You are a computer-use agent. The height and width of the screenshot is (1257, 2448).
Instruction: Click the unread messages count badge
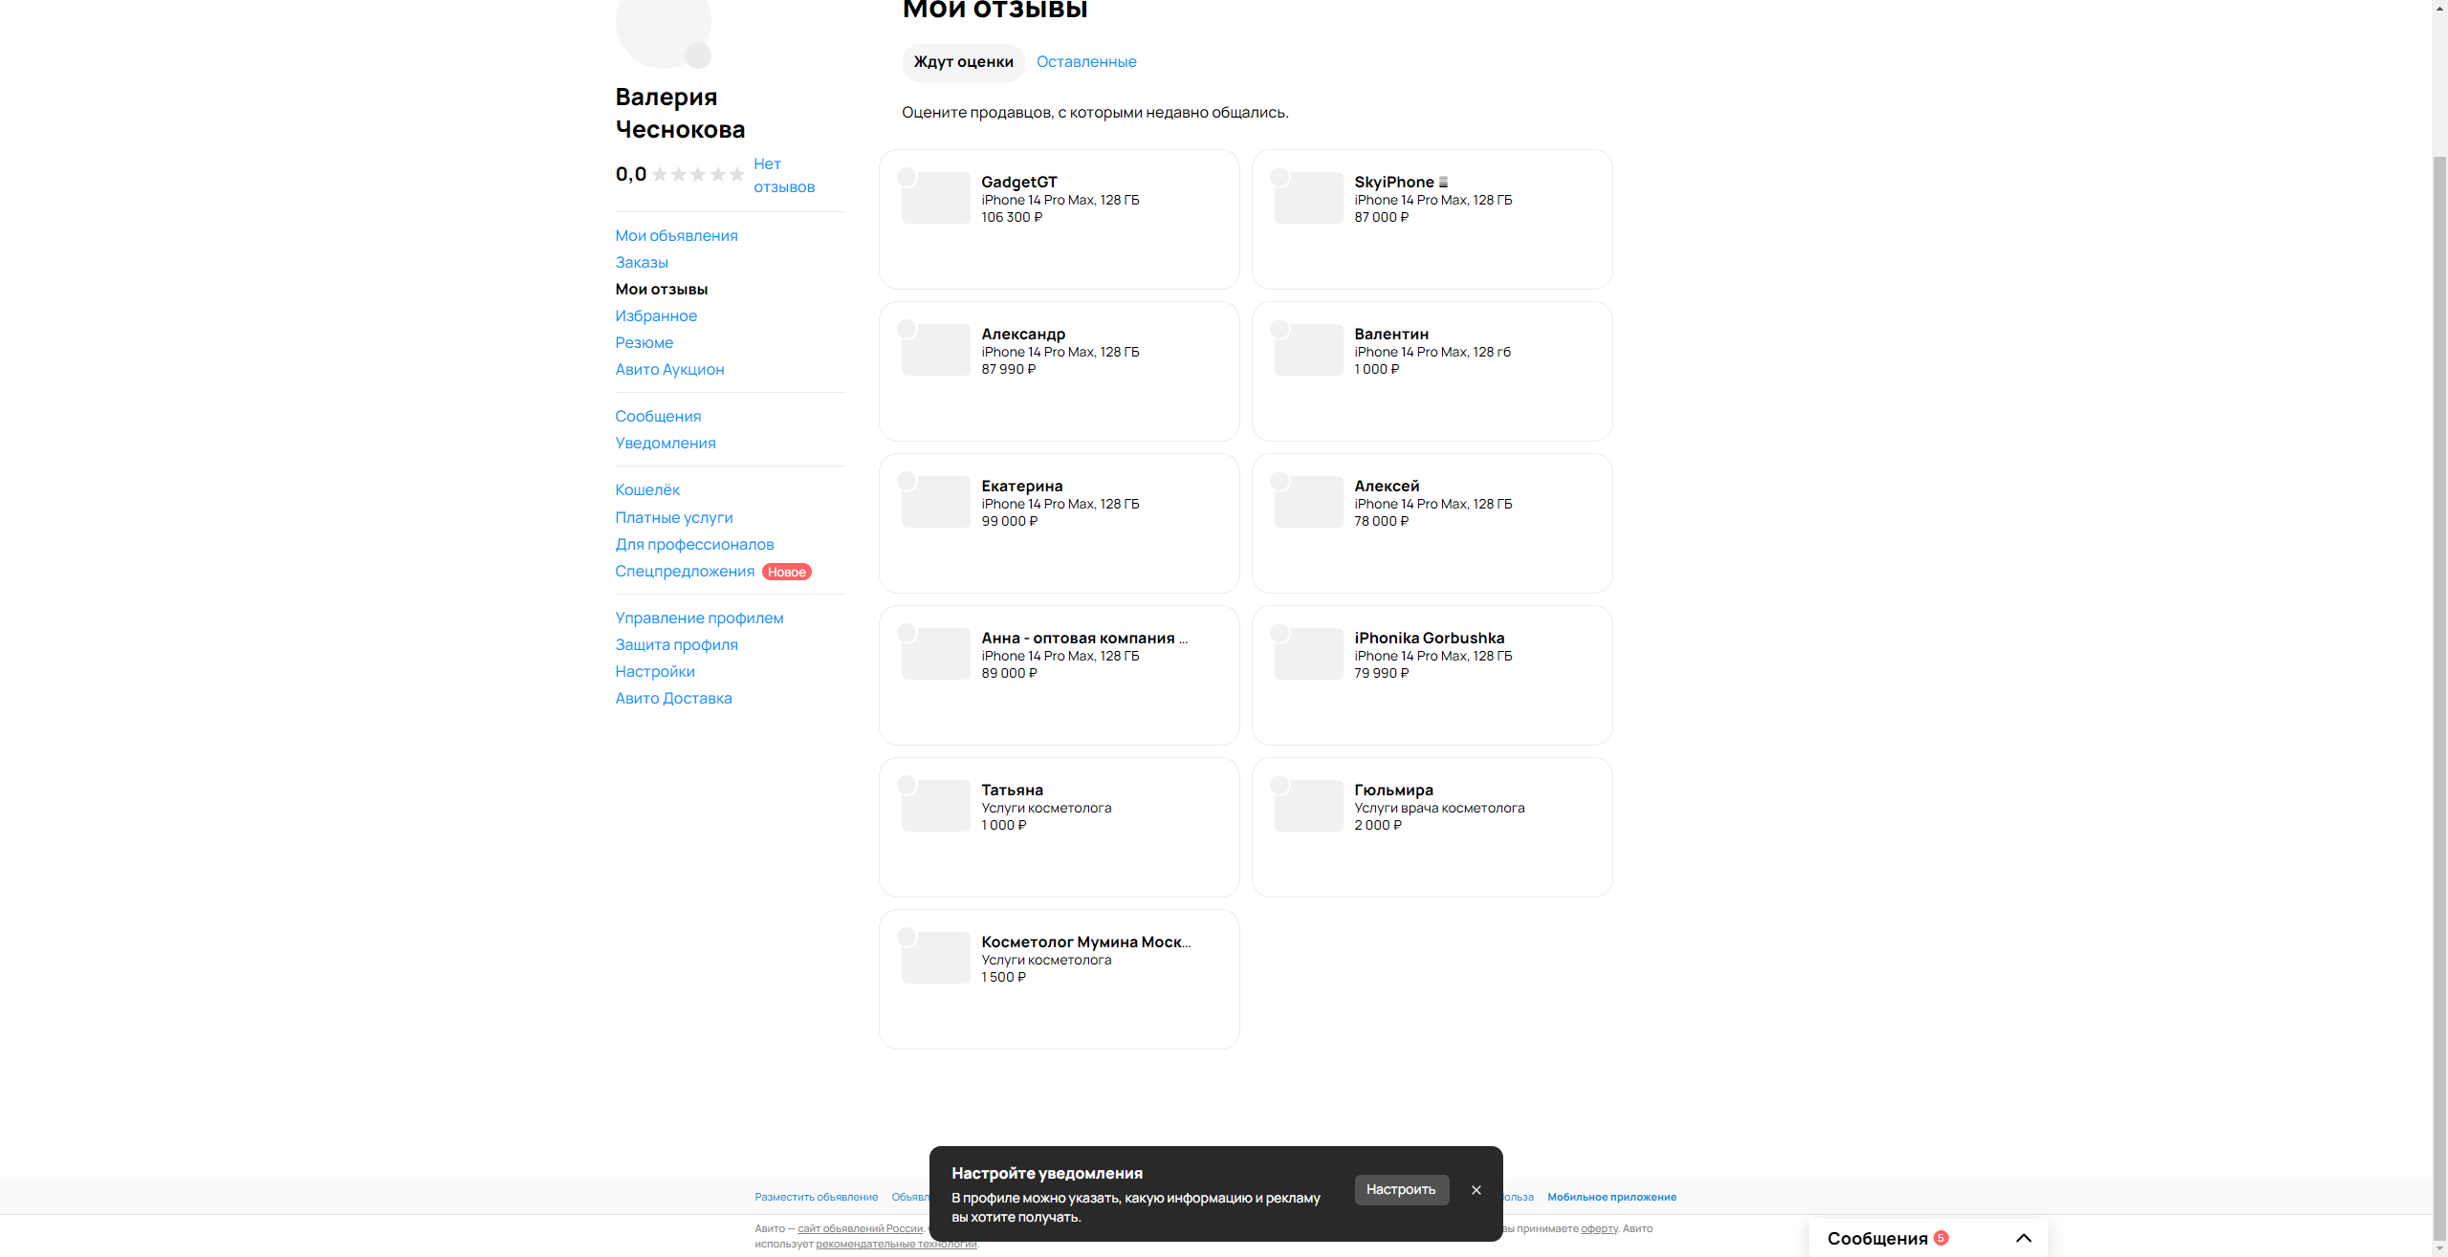[1940, 1238]
